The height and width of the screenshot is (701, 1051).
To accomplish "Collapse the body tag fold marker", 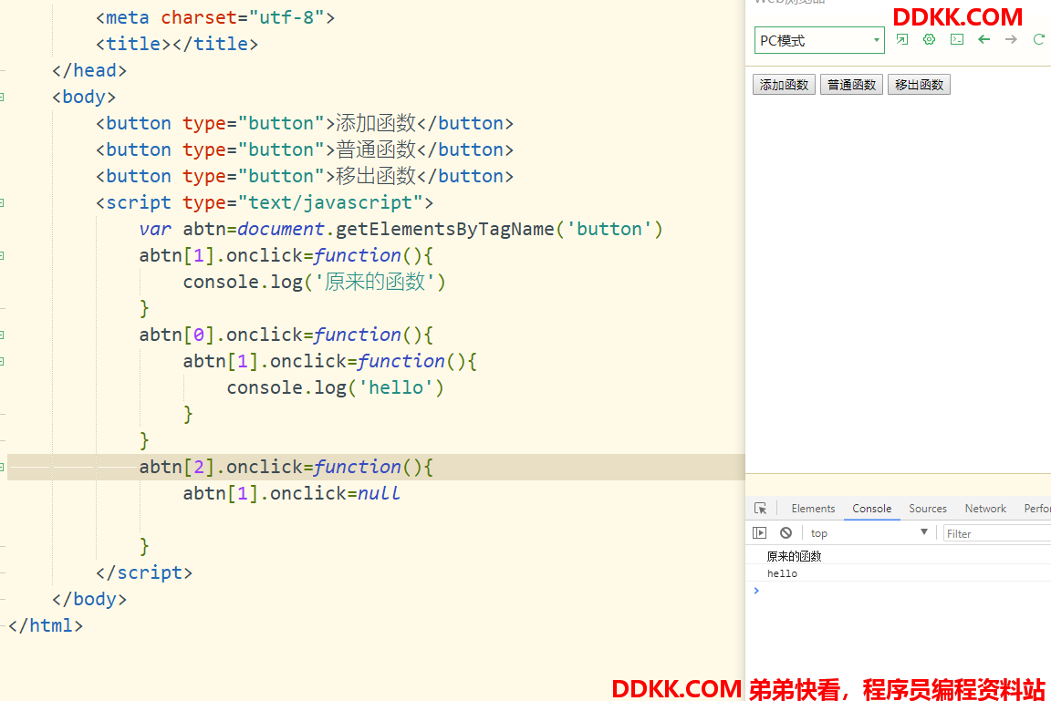I will click(x=2, y=97).
